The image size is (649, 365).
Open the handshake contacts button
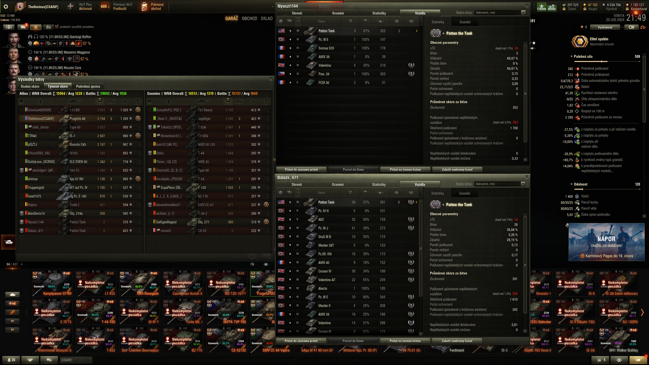[30, 360]
